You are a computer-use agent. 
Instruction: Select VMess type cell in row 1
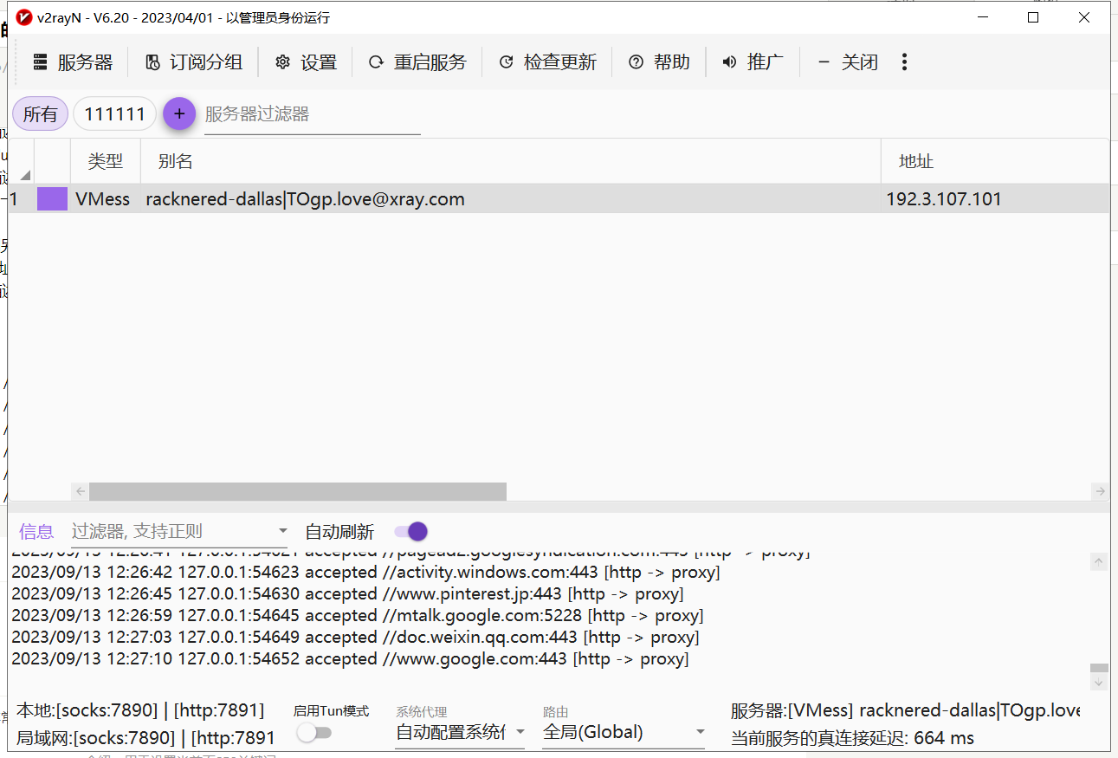pyautogui.click(x=102, y=199)
